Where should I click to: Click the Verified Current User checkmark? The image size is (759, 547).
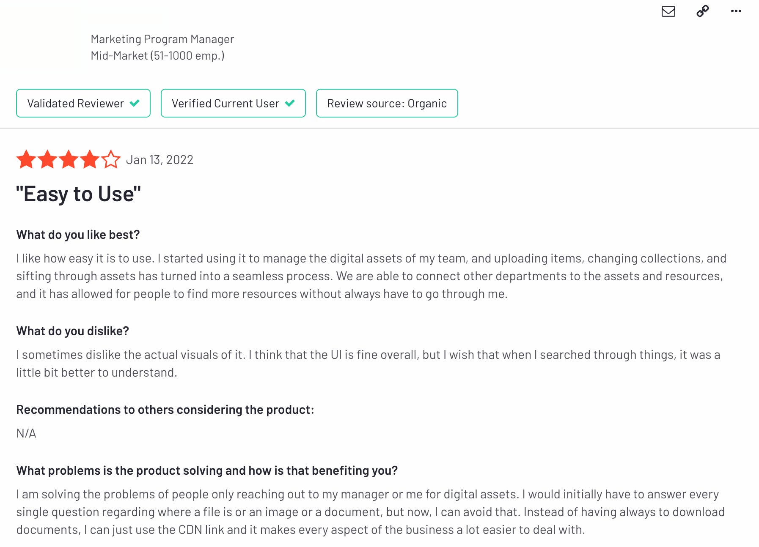coord(290,103)
